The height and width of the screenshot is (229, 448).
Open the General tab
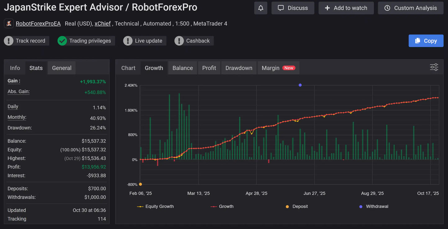[x=62, y=68]
